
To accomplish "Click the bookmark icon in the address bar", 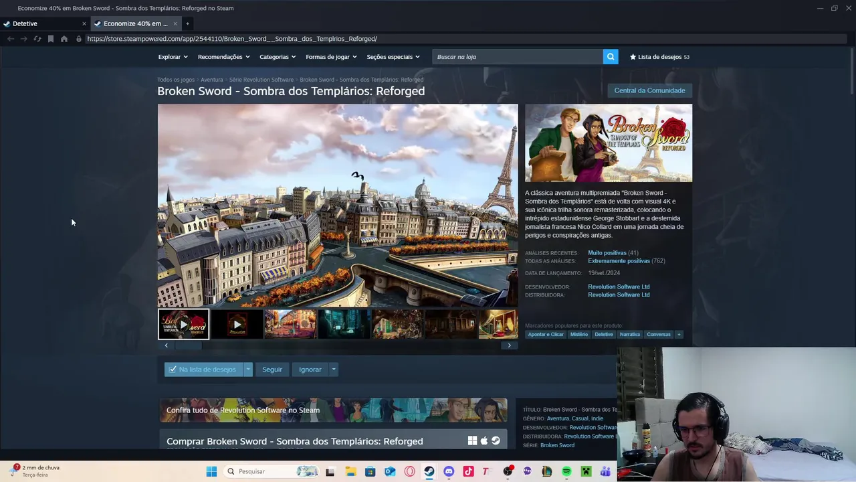I will tap(50, 39).
